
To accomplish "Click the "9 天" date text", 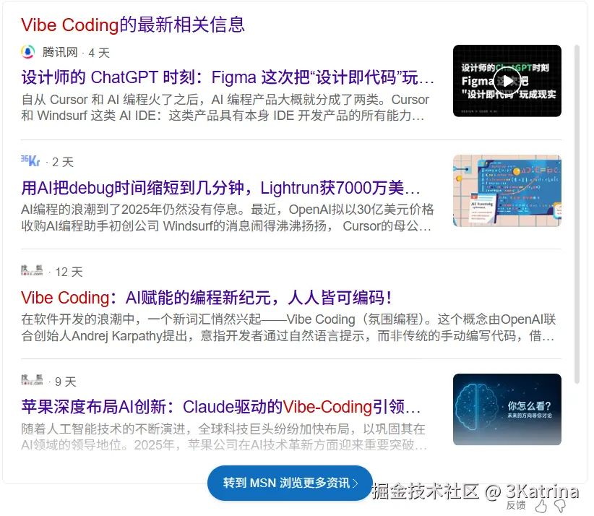I will (66, 382).
